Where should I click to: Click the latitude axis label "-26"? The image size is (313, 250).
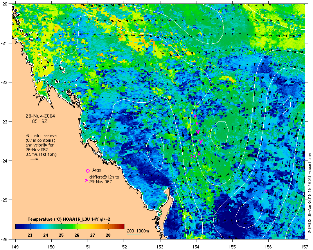(4, 239)
